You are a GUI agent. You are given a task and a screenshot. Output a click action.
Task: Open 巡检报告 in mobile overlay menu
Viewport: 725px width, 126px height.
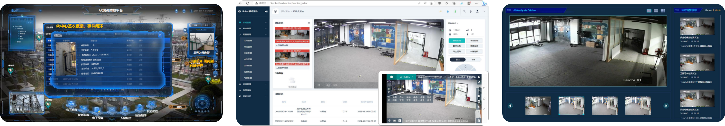click(429, 99)
